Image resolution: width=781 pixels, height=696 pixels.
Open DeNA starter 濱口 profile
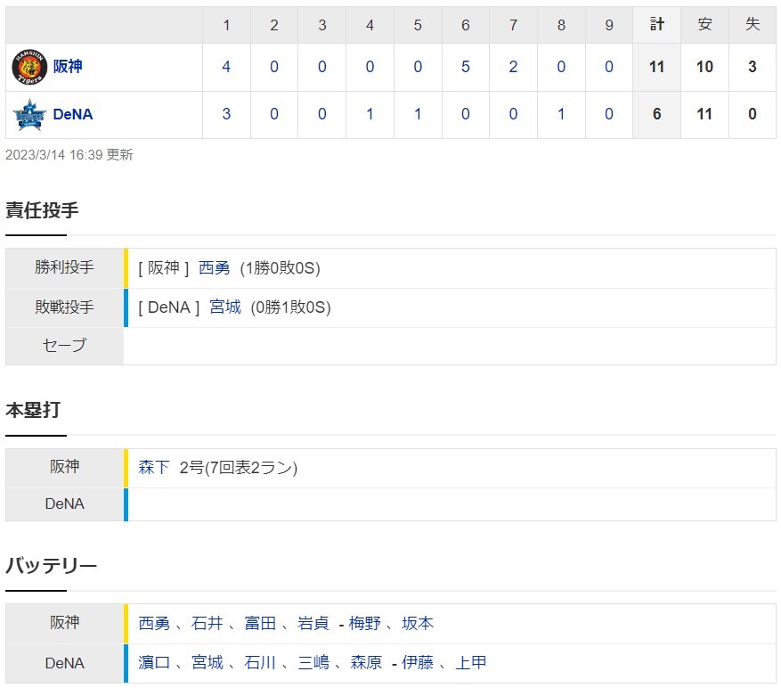[154, 663]
